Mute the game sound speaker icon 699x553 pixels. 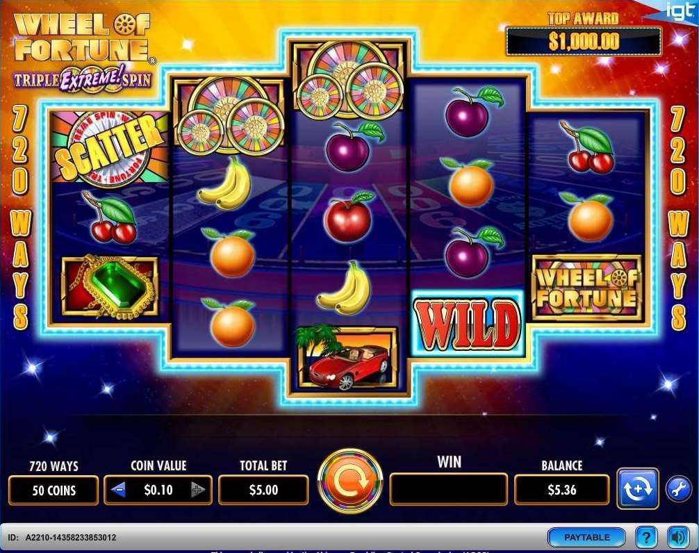678,537
